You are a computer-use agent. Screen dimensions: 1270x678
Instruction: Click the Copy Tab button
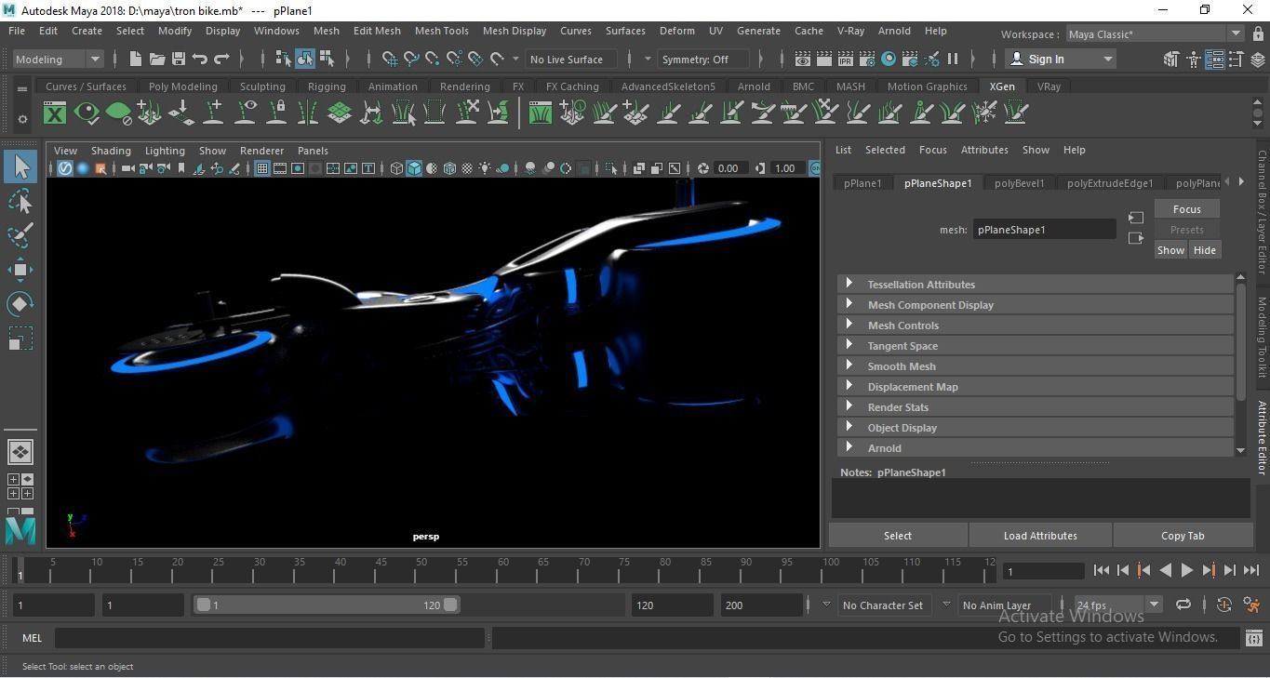[x=1183, y=536]
